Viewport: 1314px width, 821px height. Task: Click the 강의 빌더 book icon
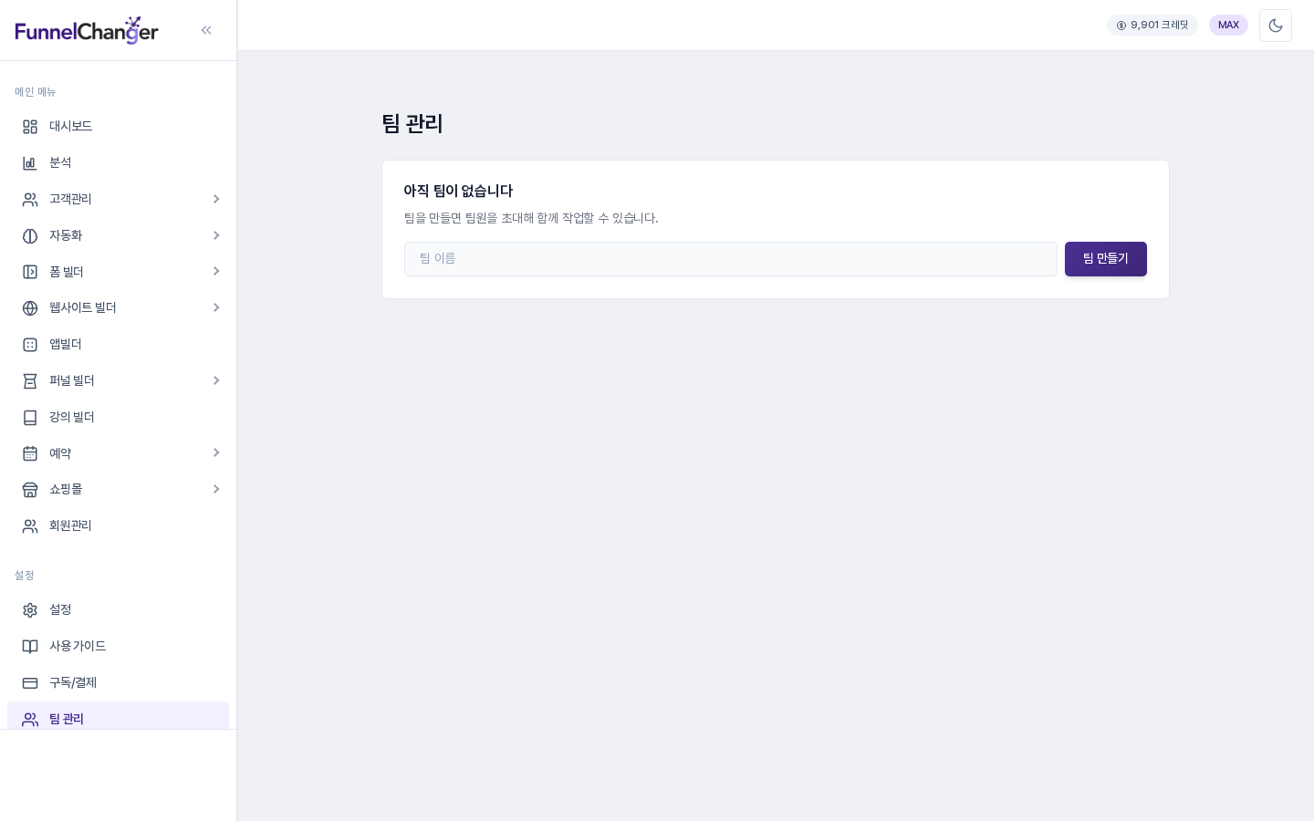click(30, 418)
